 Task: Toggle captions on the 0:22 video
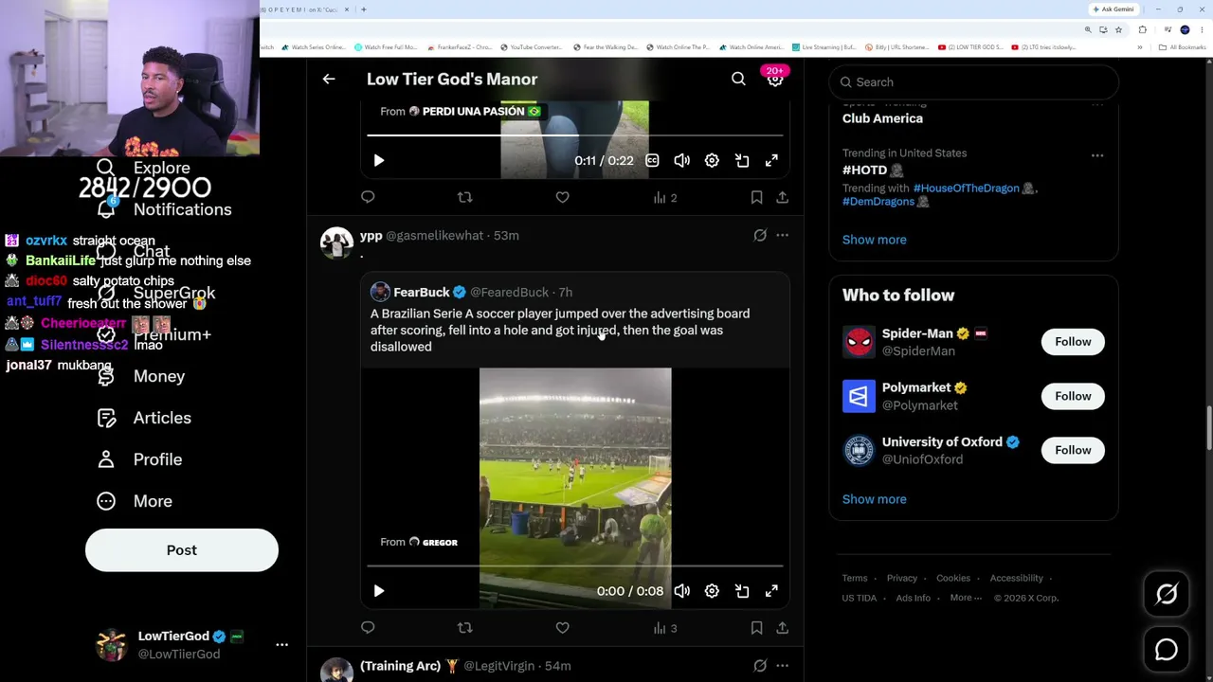coord(652,161)
